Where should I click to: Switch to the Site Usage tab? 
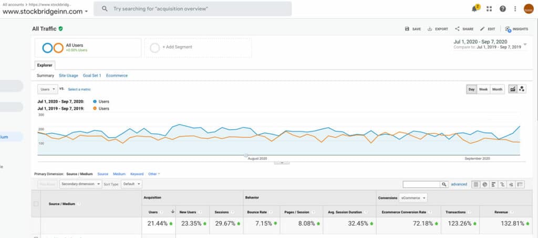(x=68, y=76)
